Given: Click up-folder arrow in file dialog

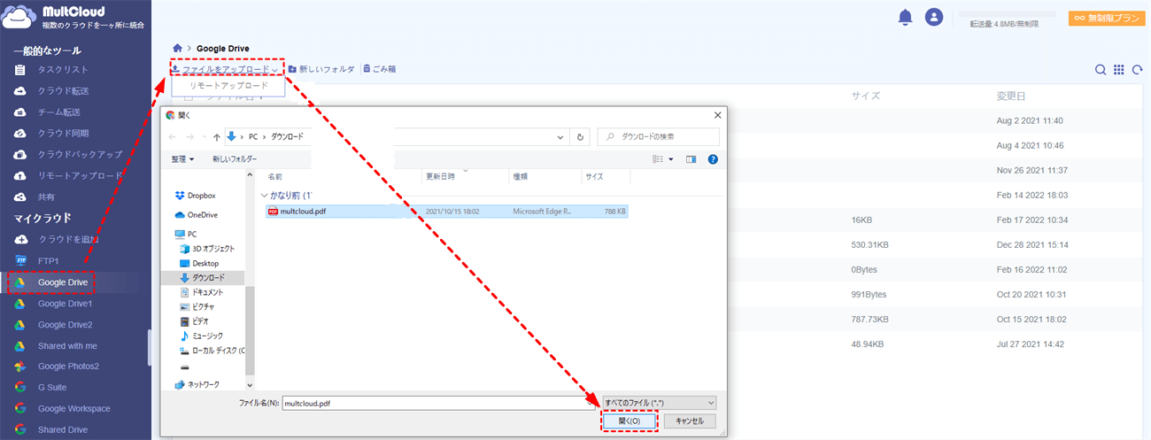Looking at the screenshot, I should pyautogui.click(x=217, y=137).
